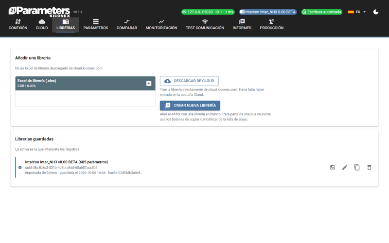Switch to the Monitorización tab
Viewport: 389px width, 243px height.
(x=161, y=25)
